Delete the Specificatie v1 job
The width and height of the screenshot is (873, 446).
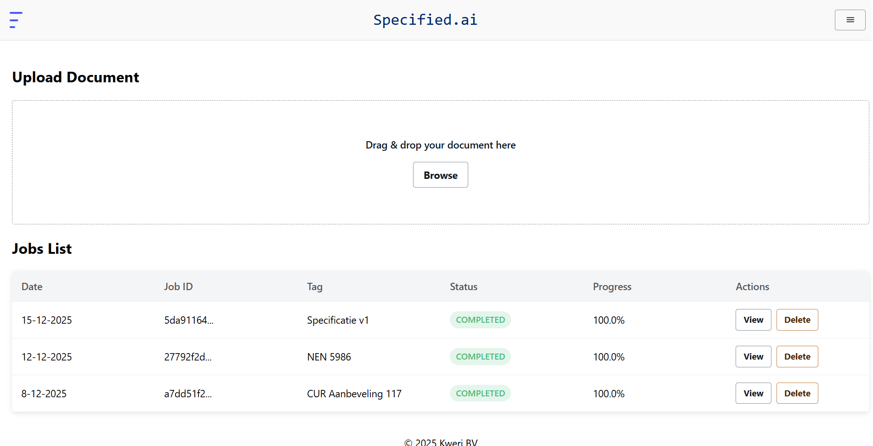pos(797,320)
